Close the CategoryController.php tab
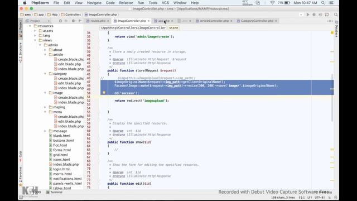Image resolution: width=357 pixels, height=201 pixels. tap(276, 21)
